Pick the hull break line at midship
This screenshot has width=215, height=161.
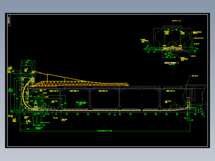pos(142,99)
